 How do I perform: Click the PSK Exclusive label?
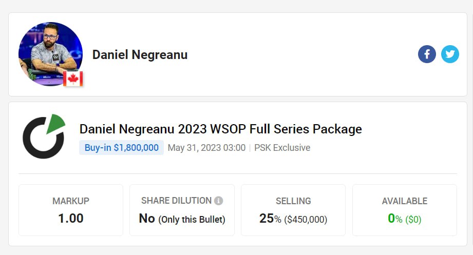(283, 148)
